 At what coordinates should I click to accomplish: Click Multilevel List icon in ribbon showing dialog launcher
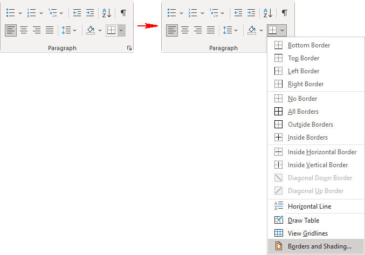point(53,12)
